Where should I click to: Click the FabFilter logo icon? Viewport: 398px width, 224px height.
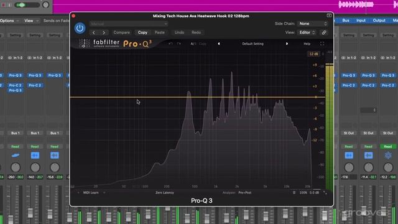(x=85, y=44)
